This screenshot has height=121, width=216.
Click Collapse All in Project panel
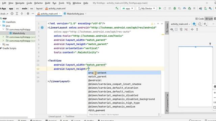pyautogui.click(x=22, y=13)
